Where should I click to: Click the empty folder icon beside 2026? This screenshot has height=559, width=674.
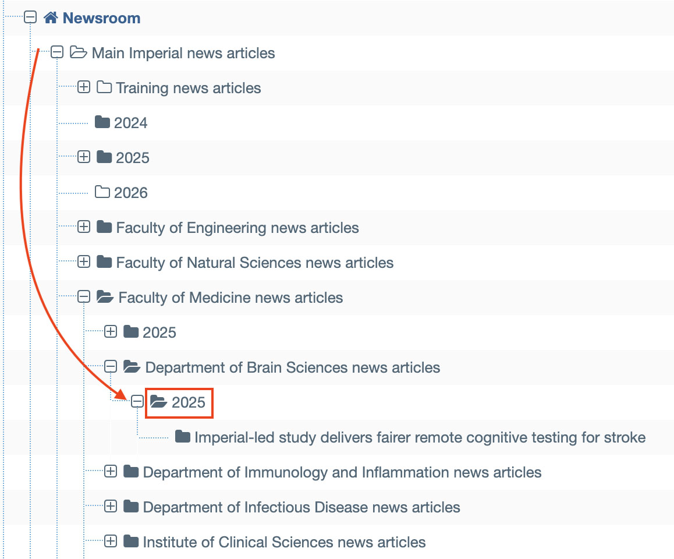tap(102, 193)
